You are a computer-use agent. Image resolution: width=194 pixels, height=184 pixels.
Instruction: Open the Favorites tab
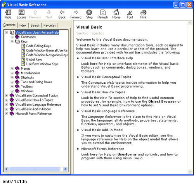click(x=50, y=26)
